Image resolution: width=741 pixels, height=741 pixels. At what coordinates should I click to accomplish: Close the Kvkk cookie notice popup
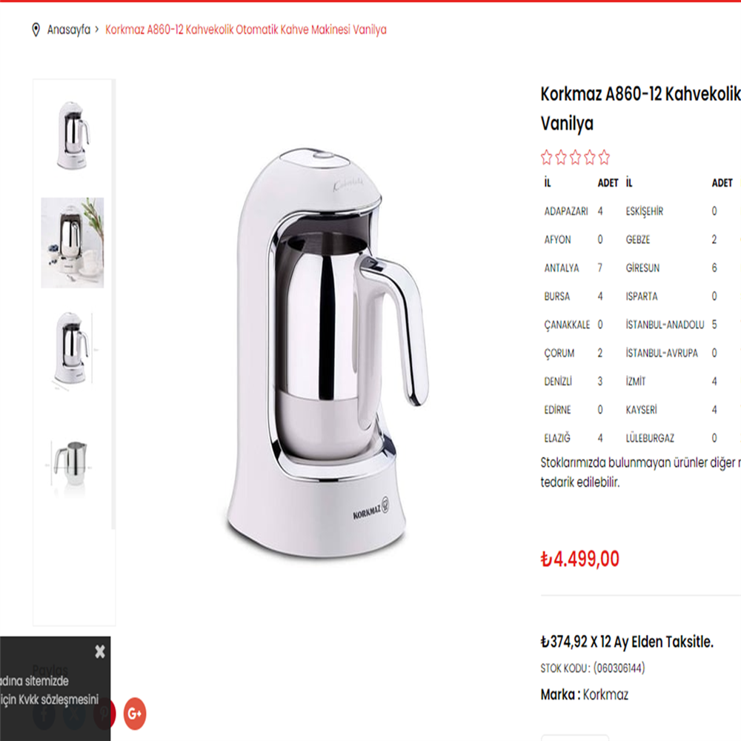click(100, 651)
